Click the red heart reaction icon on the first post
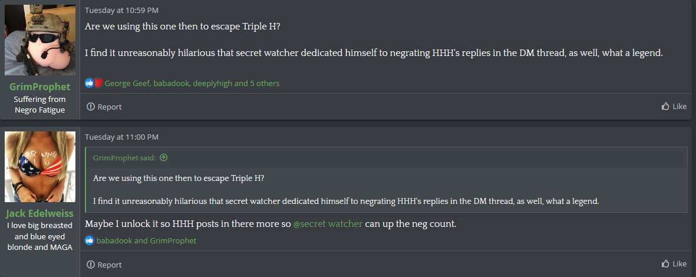Viewport: 696px width, 277px height. [x=98, y=83]
